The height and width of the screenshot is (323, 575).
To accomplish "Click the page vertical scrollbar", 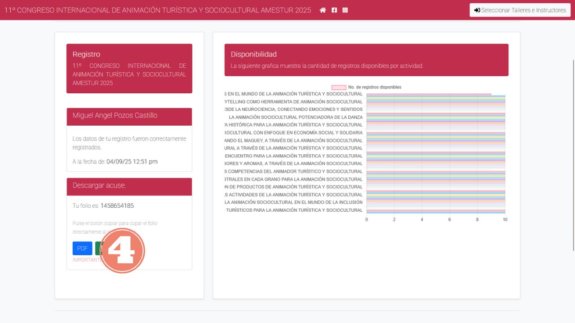I will click(573, 155).
